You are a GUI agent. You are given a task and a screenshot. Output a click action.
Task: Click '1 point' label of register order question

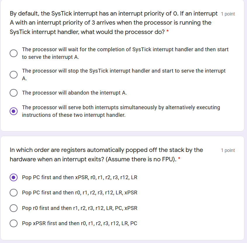point(228,150)
